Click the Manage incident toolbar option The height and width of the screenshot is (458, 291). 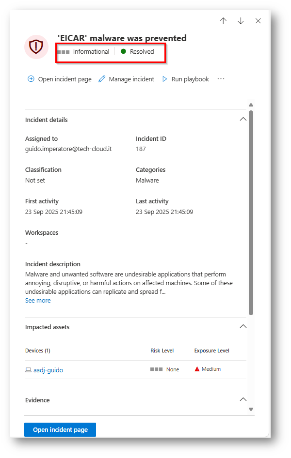131,79
